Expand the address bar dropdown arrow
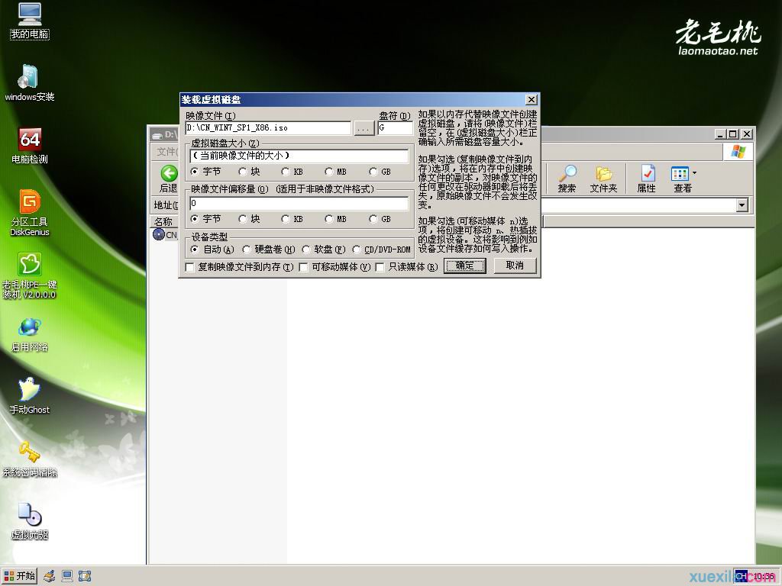The image size is (782, 586). click(x=742, y=205)
